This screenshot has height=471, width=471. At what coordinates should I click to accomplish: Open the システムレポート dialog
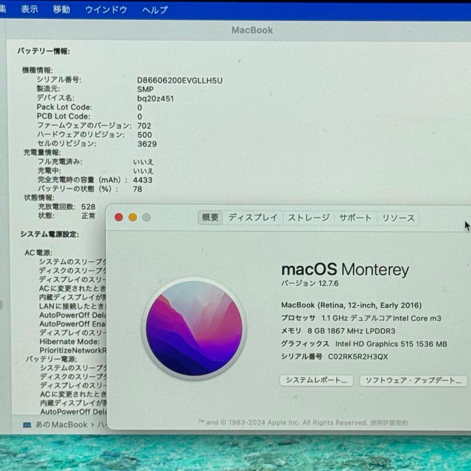click(317, 380)
